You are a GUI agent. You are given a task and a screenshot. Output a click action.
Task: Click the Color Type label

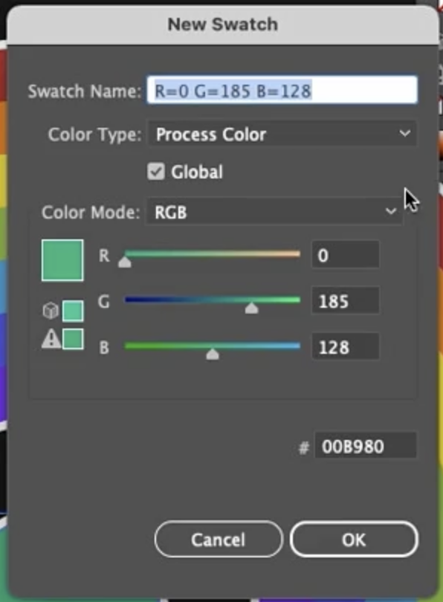point(95,135)
